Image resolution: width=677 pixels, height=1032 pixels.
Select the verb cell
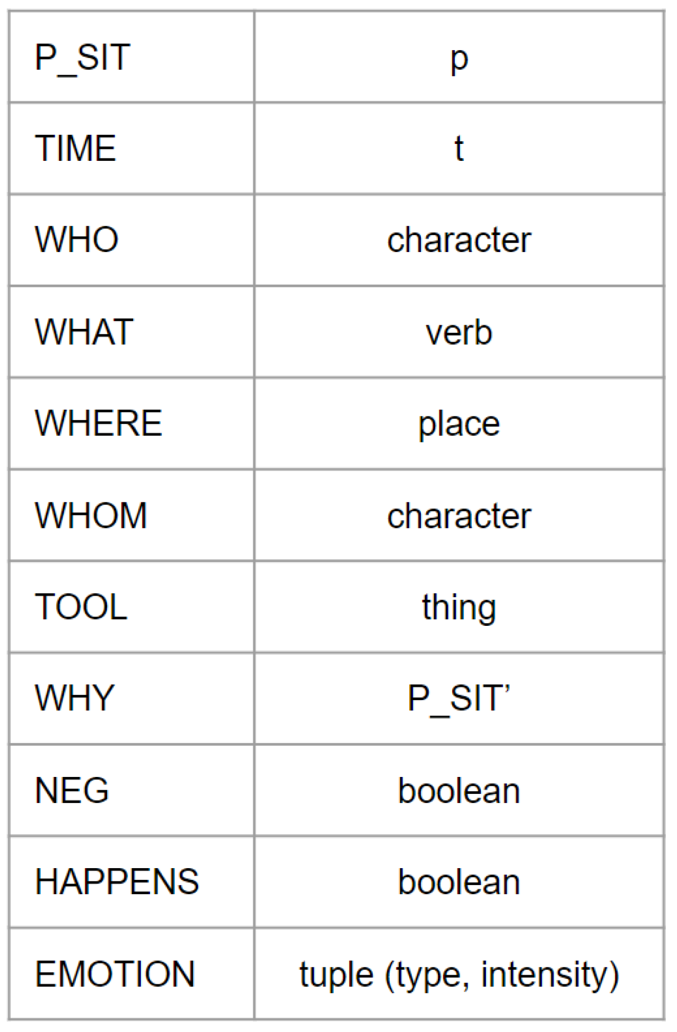[459, 332]
